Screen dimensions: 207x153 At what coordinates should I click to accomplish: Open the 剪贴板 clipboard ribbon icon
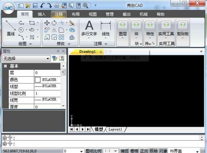[x=183, y=28]
